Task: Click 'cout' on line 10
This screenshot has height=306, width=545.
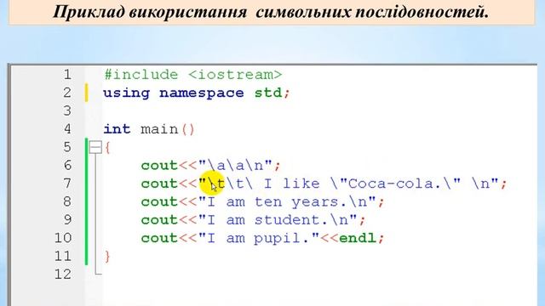Action: tap(159, 238)
